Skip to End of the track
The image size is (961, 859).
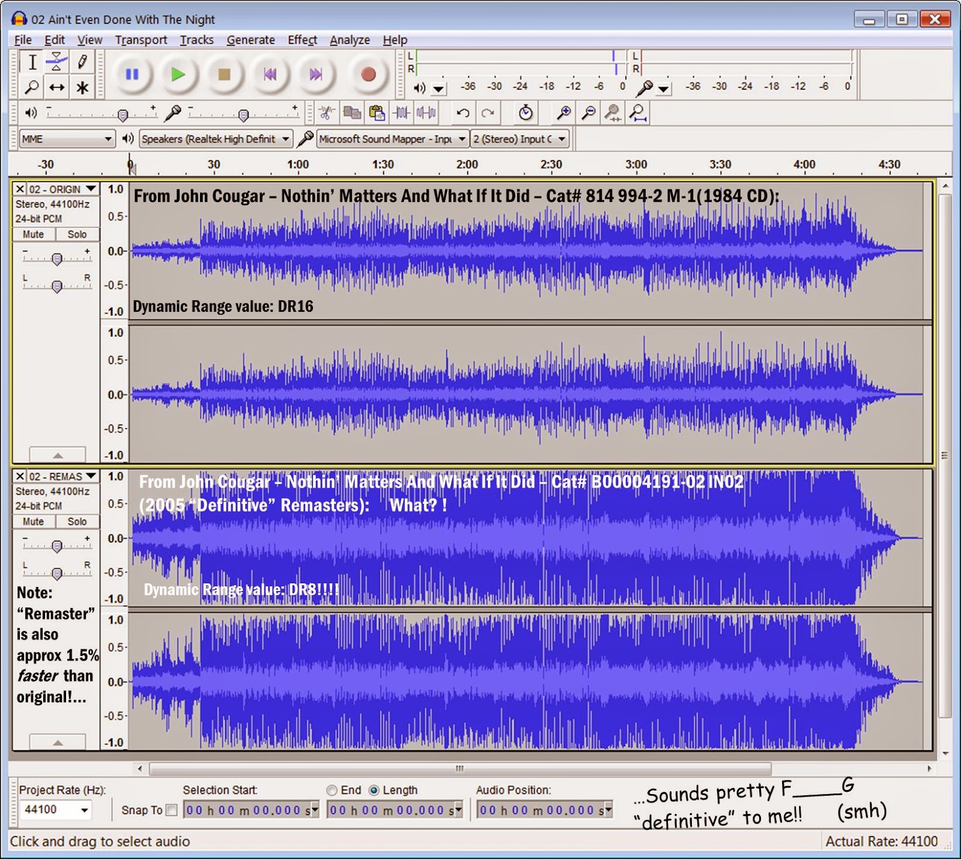[x=316, y=74]
